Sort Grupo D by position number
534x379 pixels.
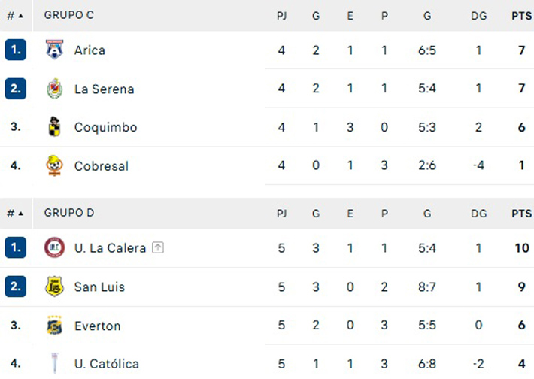click(x=14, y=214)
